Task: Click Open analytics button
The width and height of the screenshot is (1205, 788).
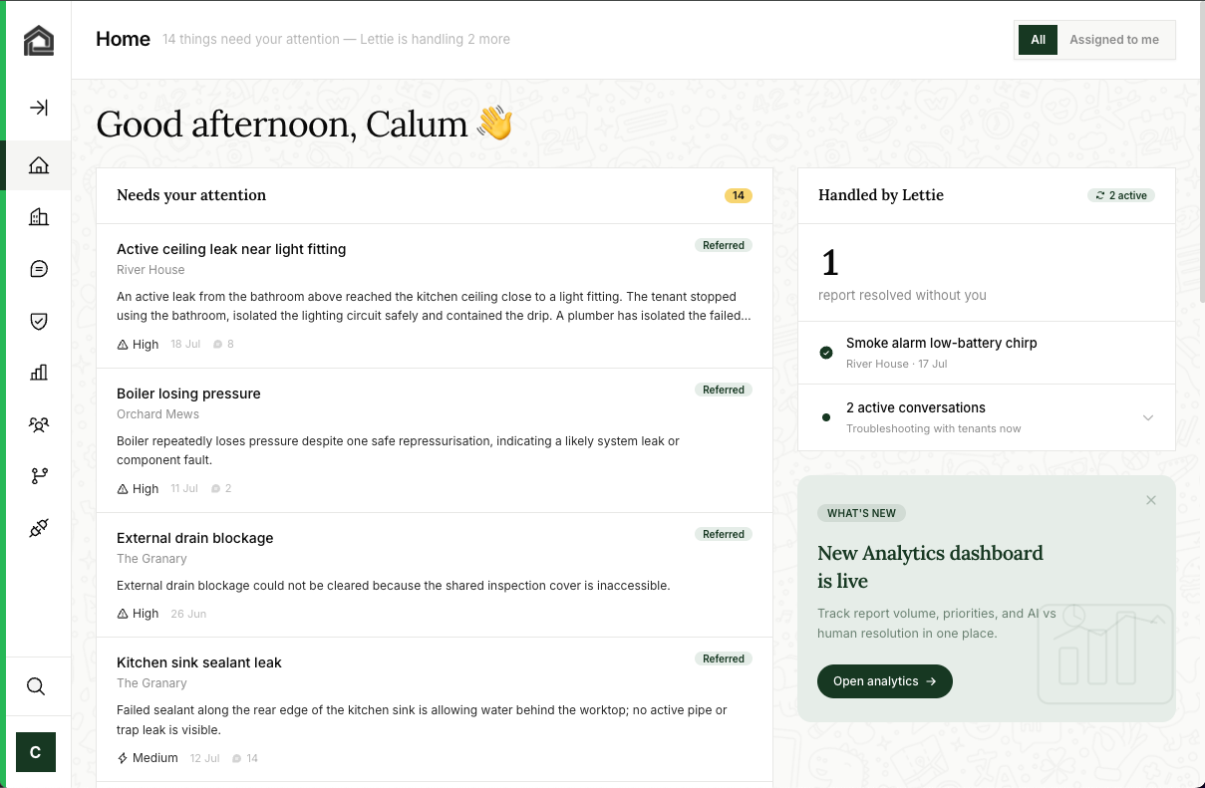Action: 885,681
